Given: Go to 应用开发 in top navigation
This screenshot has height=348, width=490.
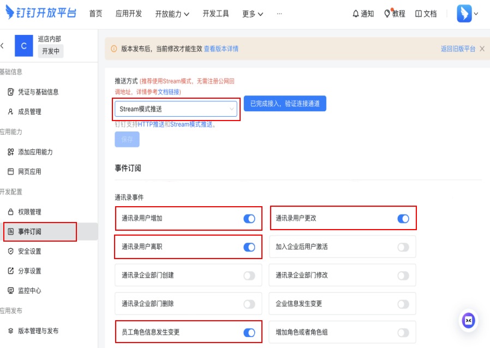Looking at the screenshot, I should coord(129,14).
